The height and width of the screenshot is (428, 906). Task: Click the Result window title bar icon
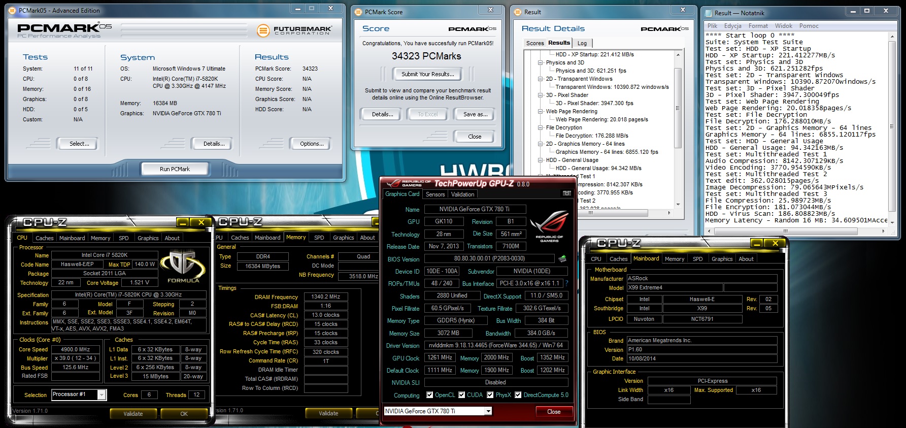[518, 12]
